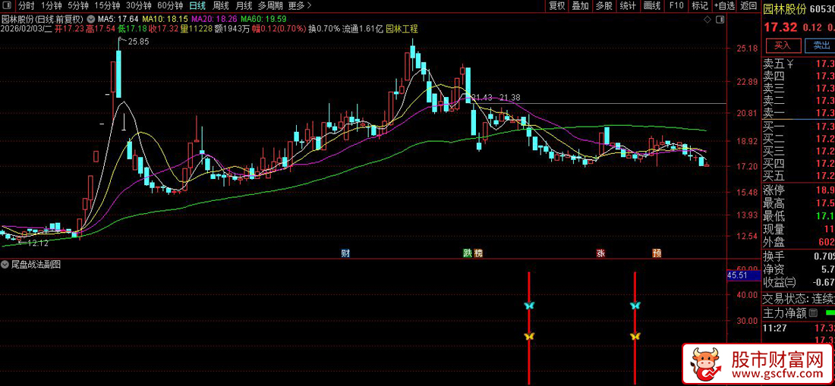Select the 15分钟 period
835x386 pixels.
[106, 6]
